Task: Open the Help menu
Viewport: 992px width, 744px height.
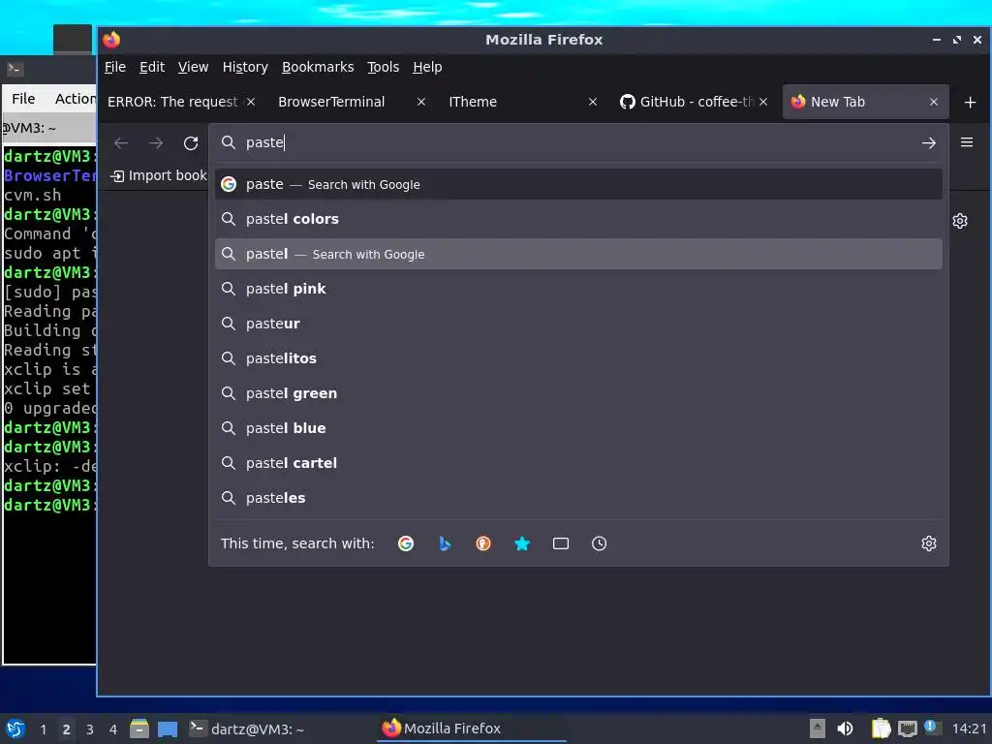Action: point(427,67)
